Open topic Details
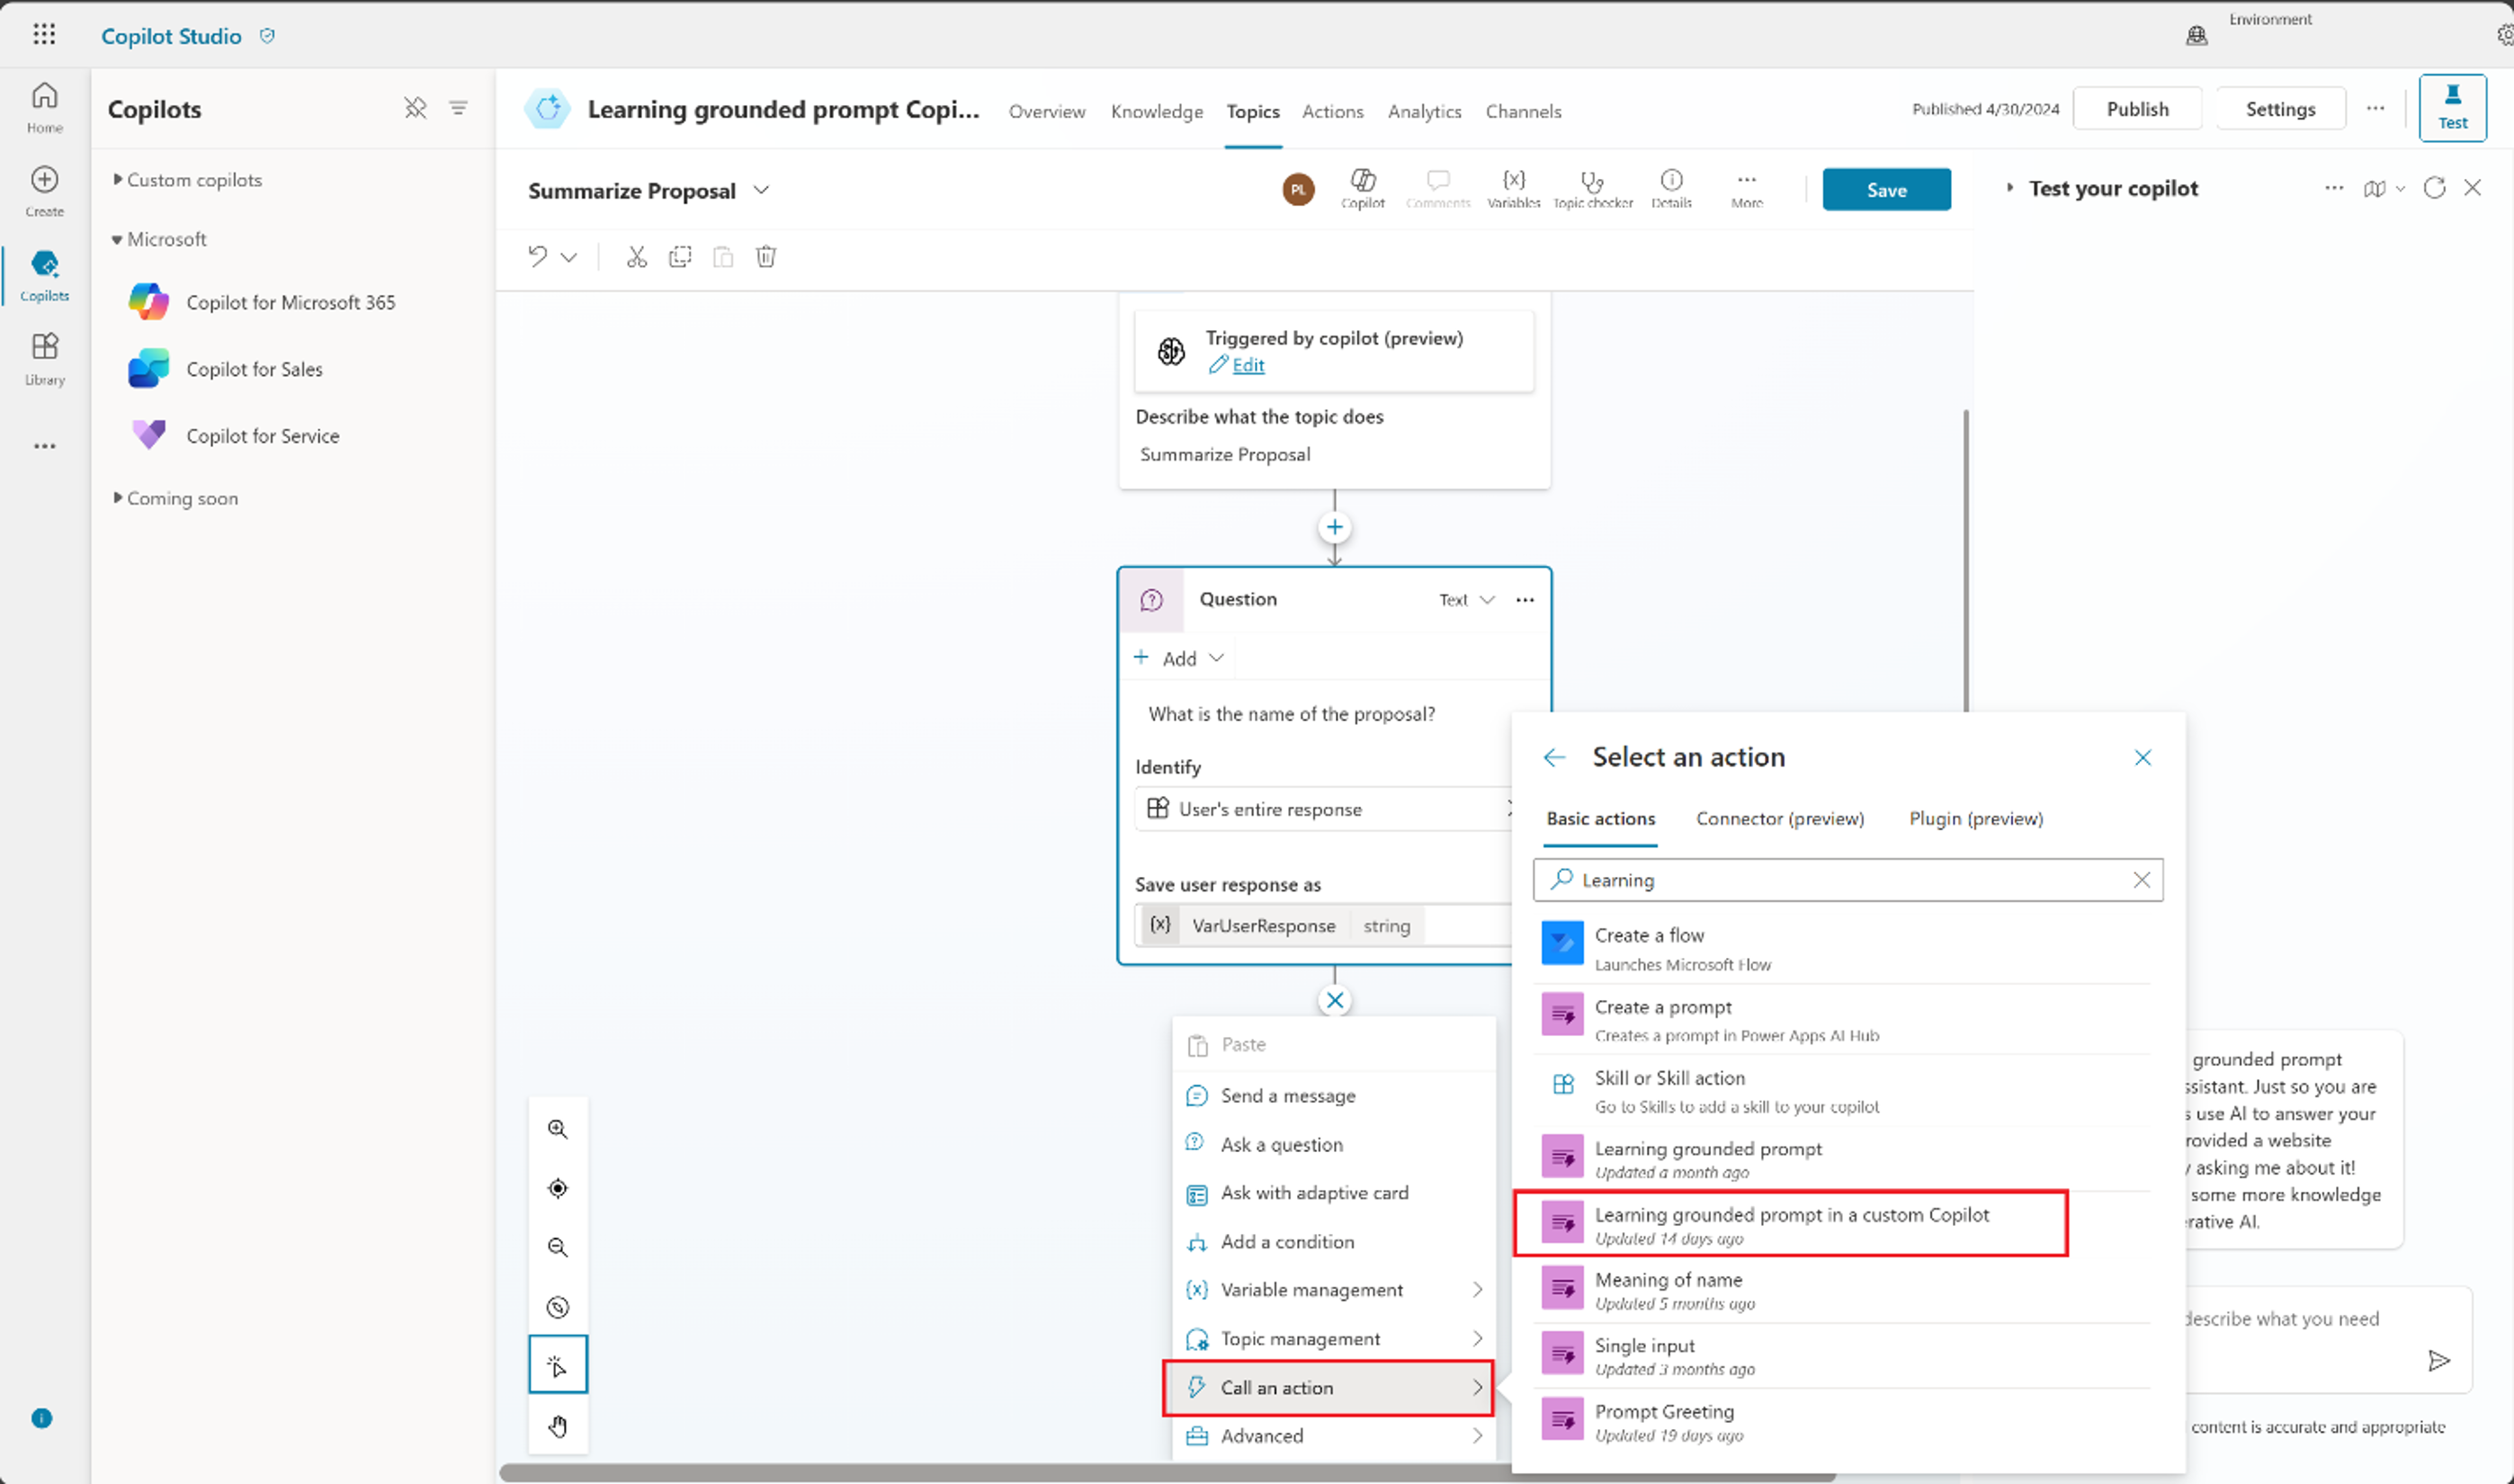This screenshot has height=1484, width=2514. (x=1671, y=188)
